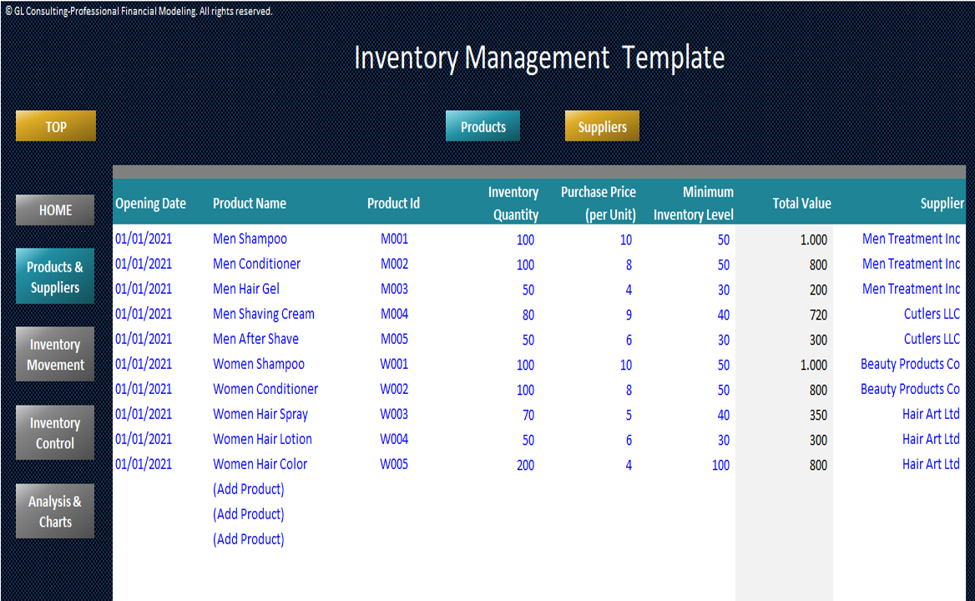975x601 pixels.
Task: Click Minimum Inventory Level header
Action: pos(694,203)
